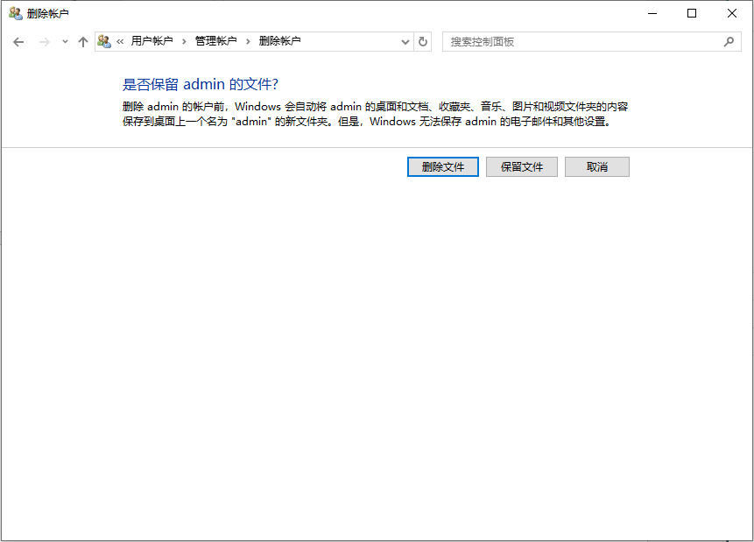Click the 保留文件 button
This screenshot has width=754, height=542.
tap(521, 166)
